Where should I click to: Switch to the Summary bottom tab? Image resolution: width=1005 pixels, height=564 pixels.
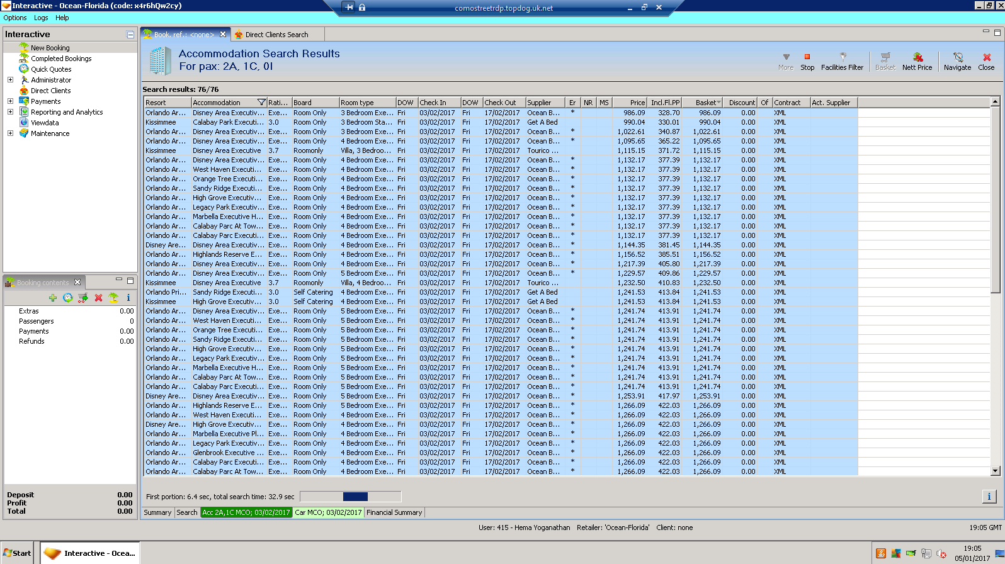(x=157, y=512)
